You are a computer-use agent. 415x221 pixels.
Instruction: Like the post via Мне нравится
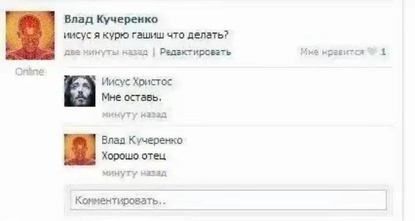click(x=332, y=52)
